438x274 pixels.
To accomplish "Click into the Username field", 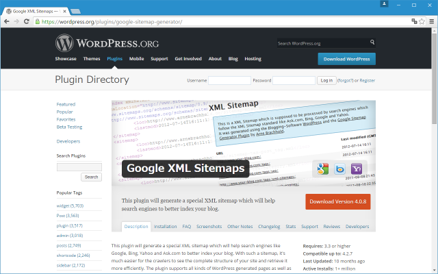I will [229, 81].
